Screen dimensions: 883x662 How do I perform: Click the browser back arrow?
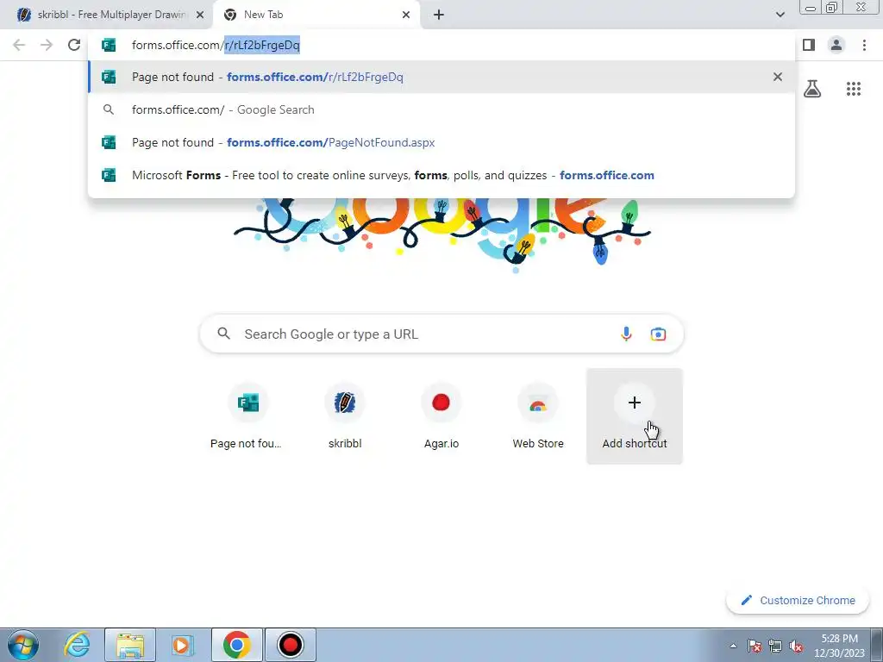19,45
